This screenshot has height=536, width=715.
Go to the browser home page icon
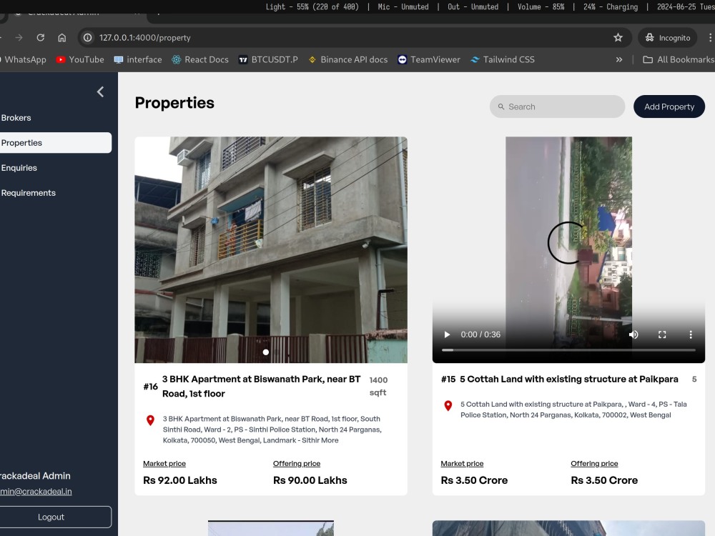[62, 37]
